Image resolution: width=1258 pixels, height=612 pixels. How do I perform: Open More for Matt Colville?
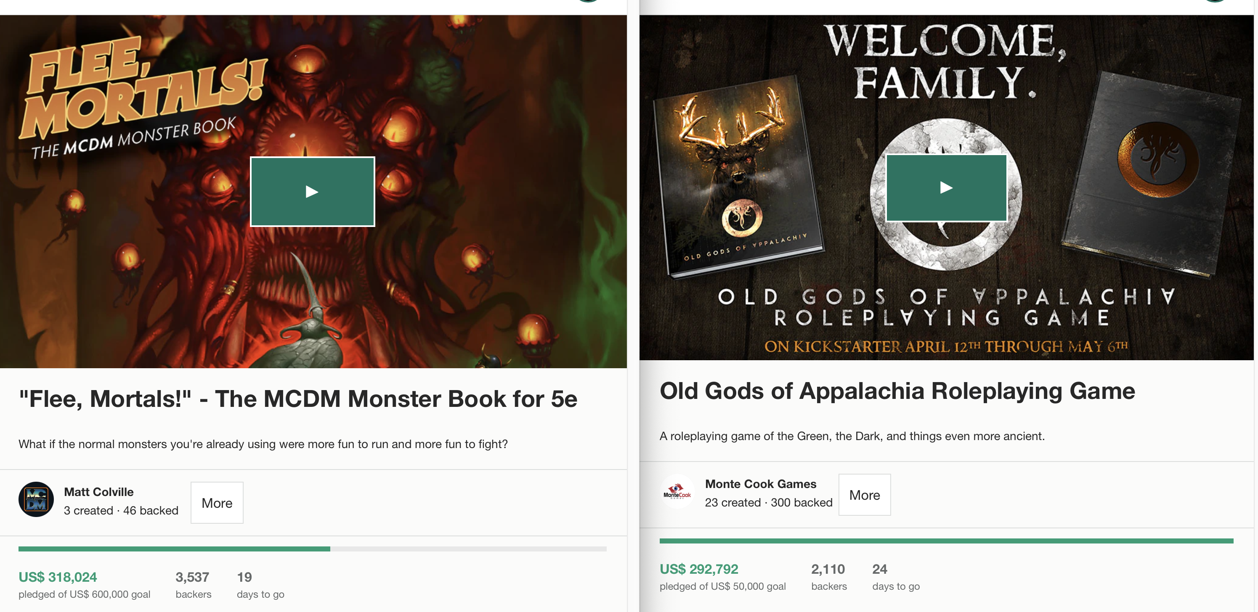pyautogui.click(x=217, y=503)
